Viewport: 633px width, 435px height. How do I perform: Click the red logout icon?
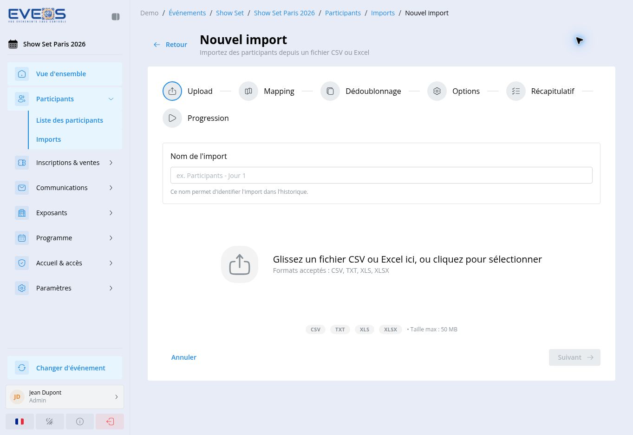coord(110,422)
